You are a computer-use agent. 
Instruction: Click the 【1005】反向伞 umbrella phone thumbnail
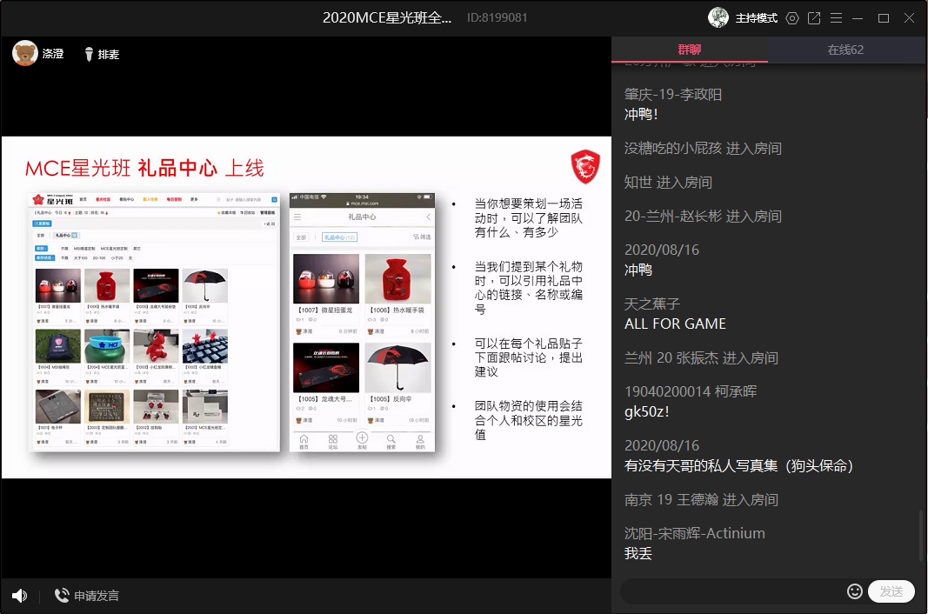(x=397, y=367)
